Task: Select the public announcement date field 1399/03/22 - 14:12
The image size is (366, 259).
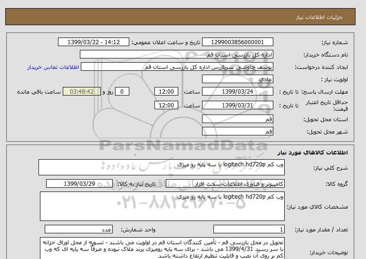Action: (x=93, y=42)
